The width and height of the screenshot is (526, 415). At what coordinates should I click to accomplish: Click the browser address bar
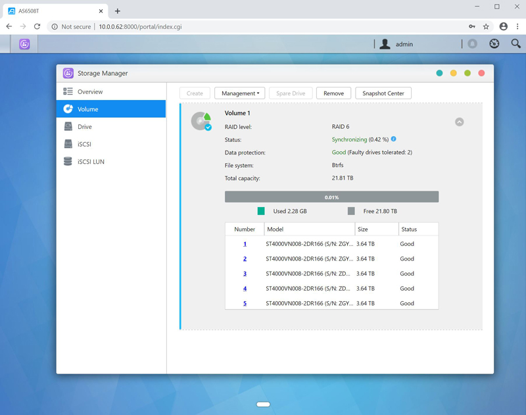click(x=263, y=26)
